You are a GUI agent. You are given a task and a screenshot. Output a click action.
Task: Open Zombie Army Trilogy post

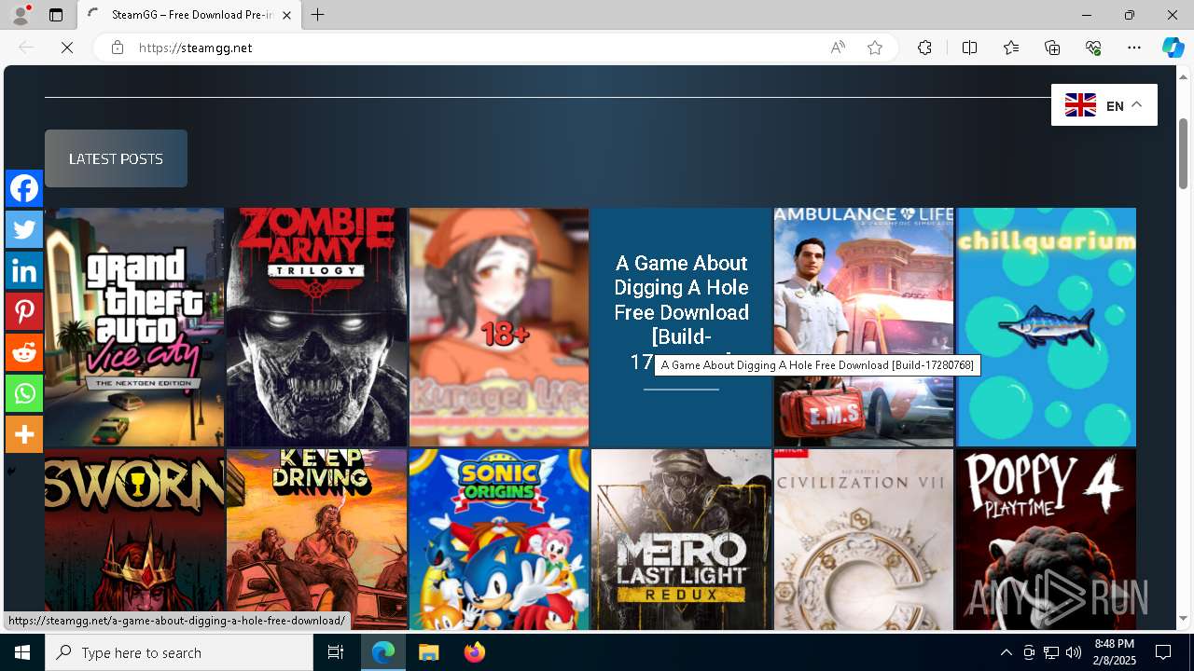[x=316, y=327]
